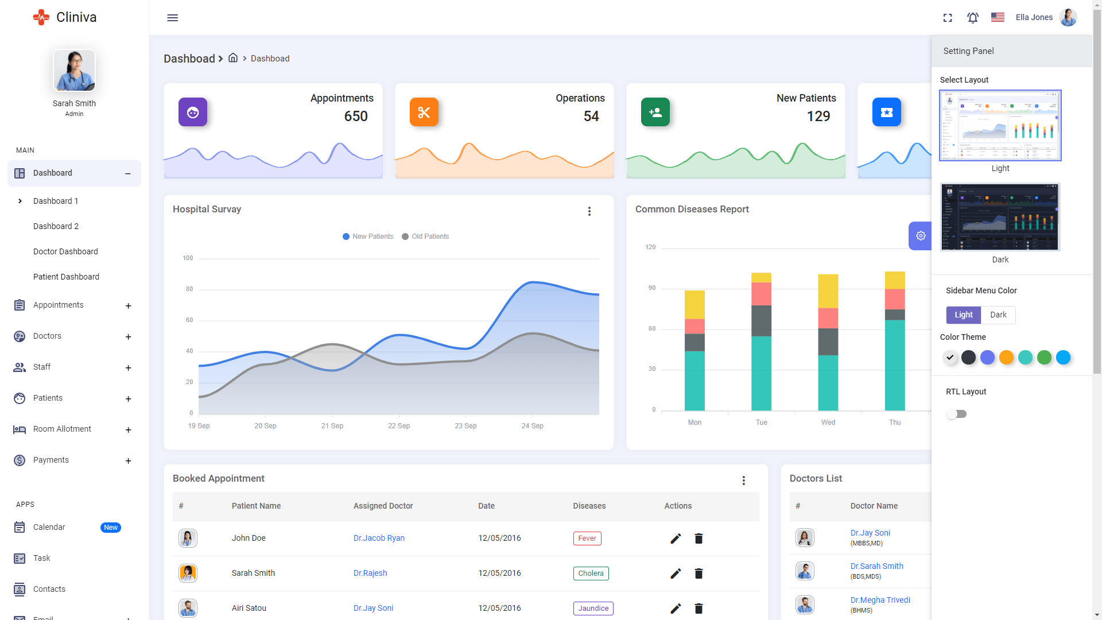The image size is (1102, 620).
Task: Select the Dark layout thumbnail
Action: (1000, 218)
